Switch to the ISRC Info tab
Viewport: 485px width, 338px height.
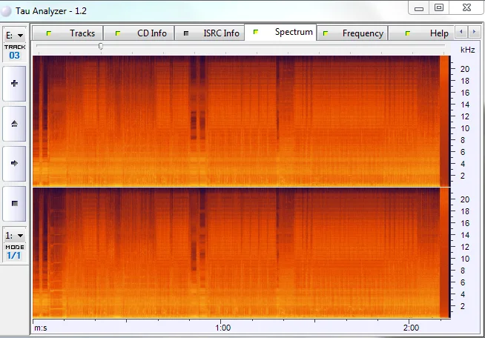pos(209,33)
